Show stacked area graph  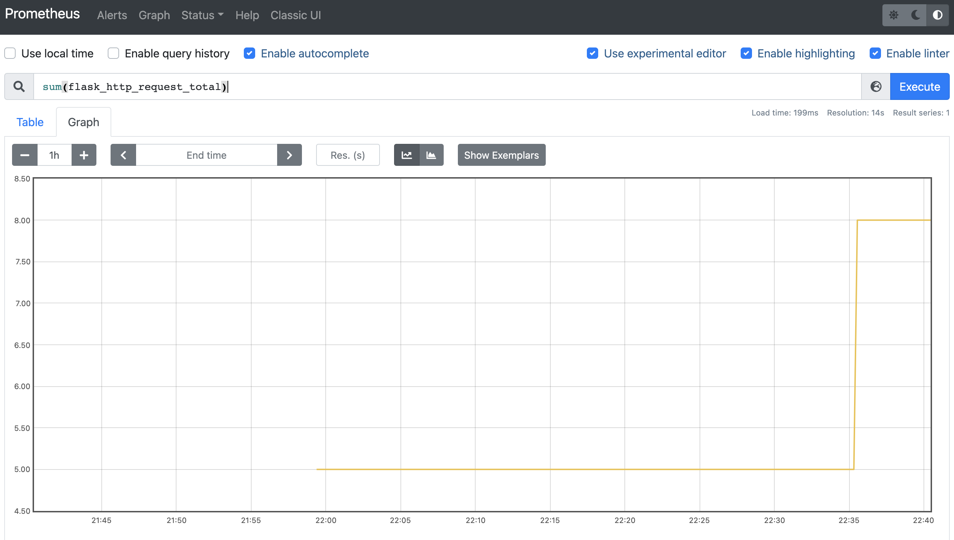pyautogui.click(x=431, y=154)
